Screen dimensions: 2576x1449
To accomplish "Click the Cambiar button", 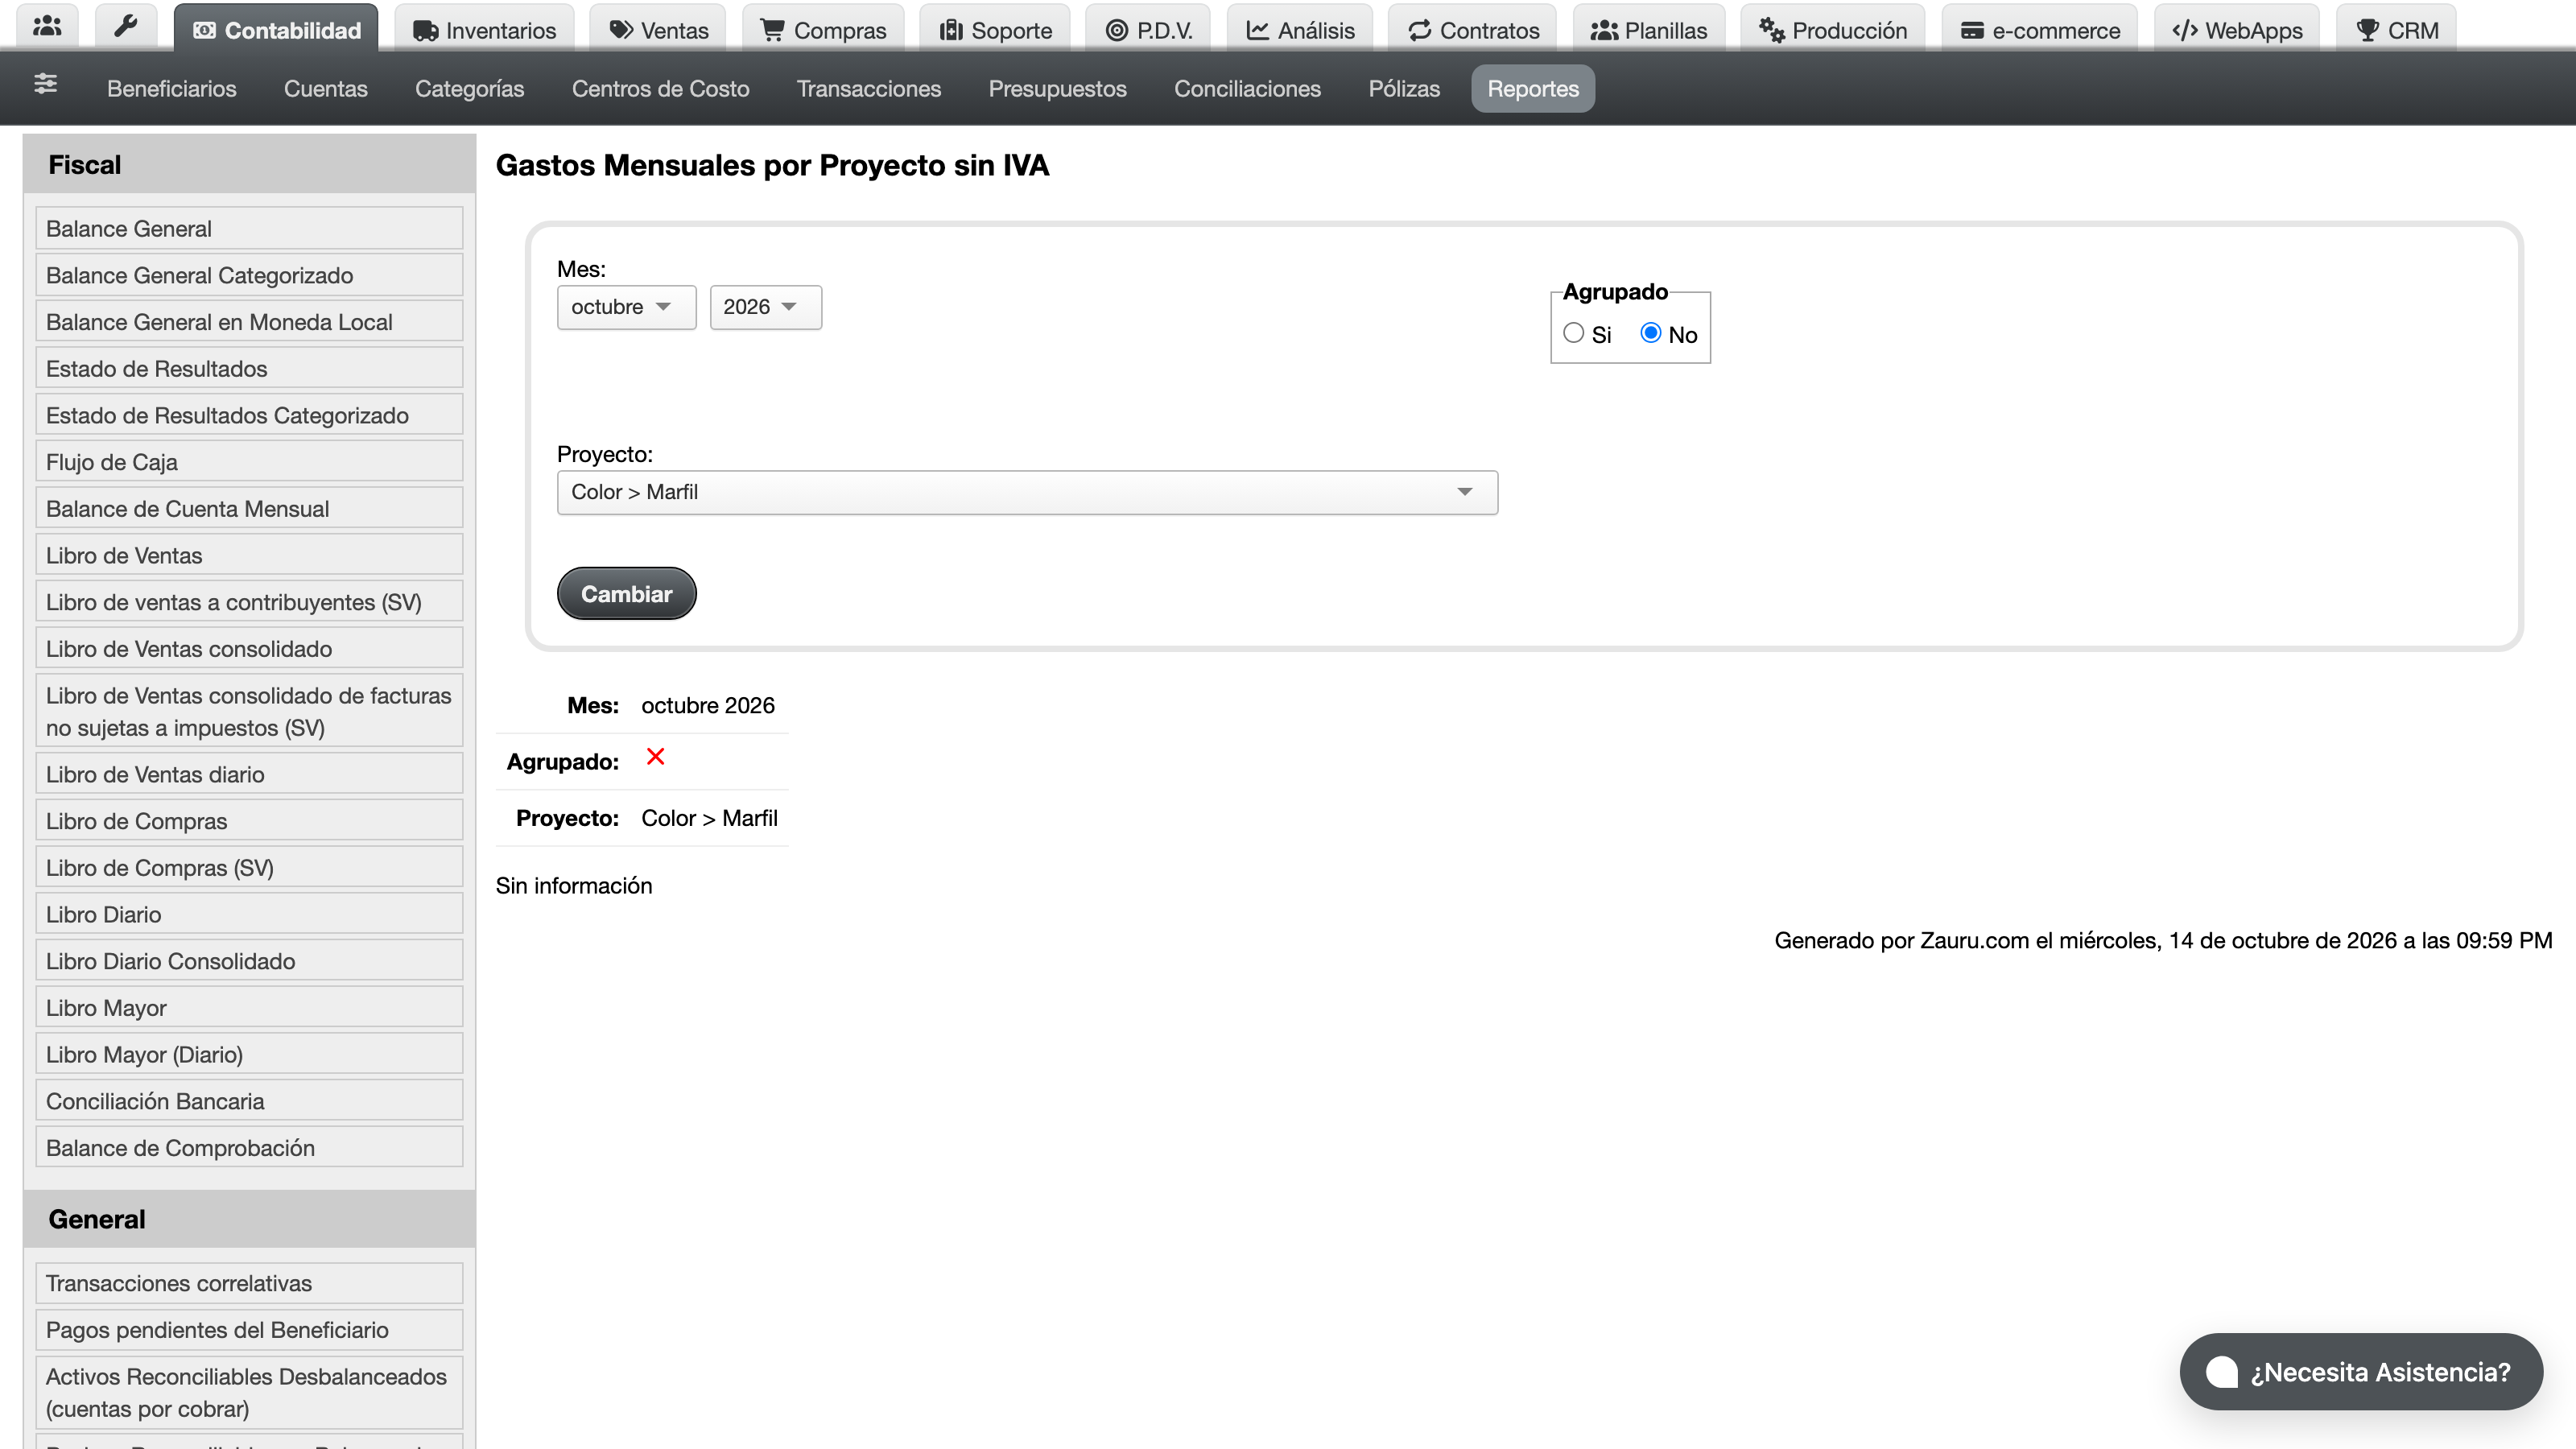I will click(x=626, y=594).
